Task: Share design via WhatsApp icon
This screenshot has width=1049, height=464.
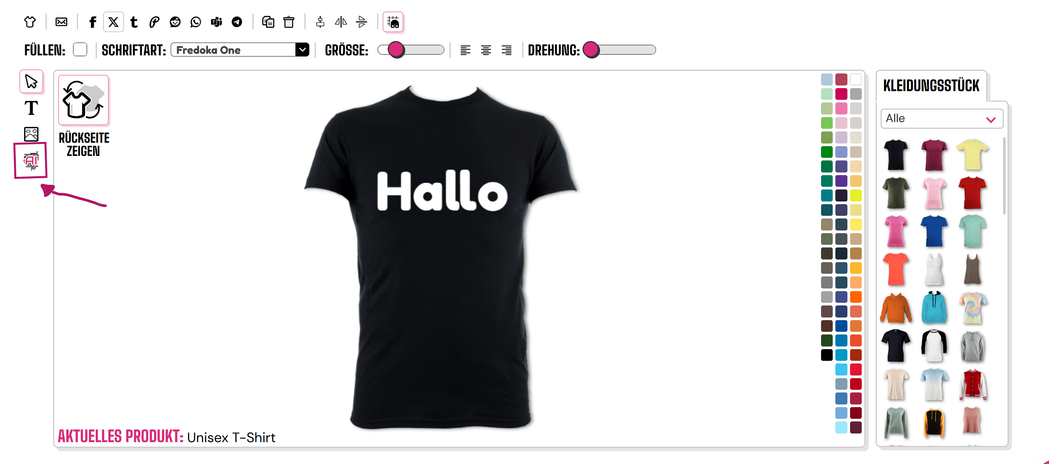Action: point(196,22)
